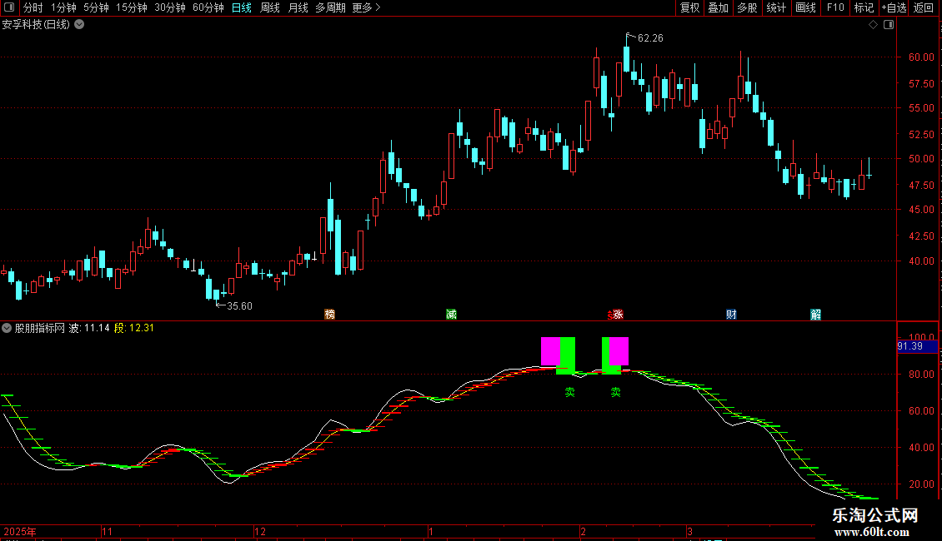This screenshot has width=942, height=541.
Task: Click the 2025年 date axis label
Action: (x=20, y=531)
